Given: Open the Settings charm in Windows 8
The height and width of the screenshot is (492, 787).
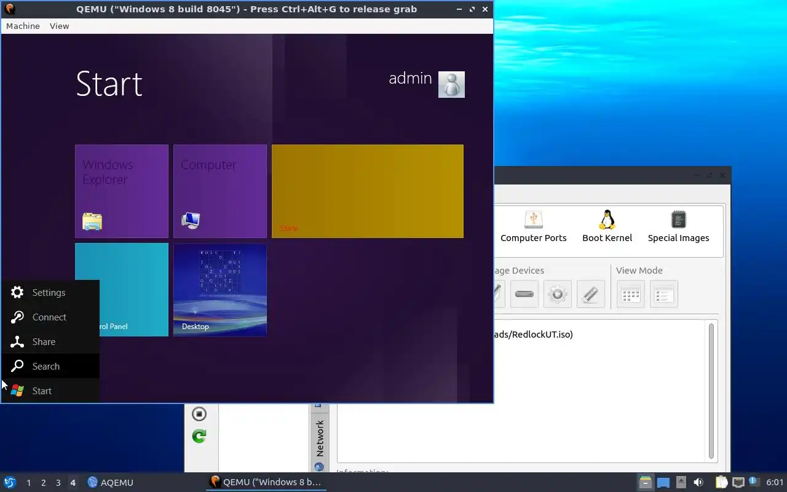Looking at the screenshot, I should (x=50, y=293).
